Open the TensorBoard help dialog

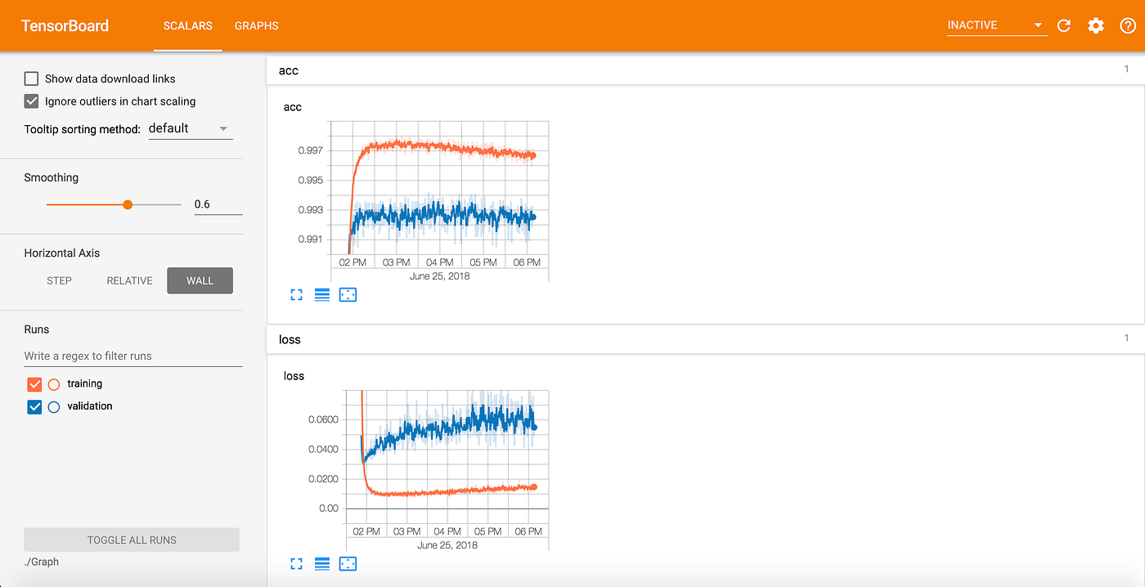1127,25
